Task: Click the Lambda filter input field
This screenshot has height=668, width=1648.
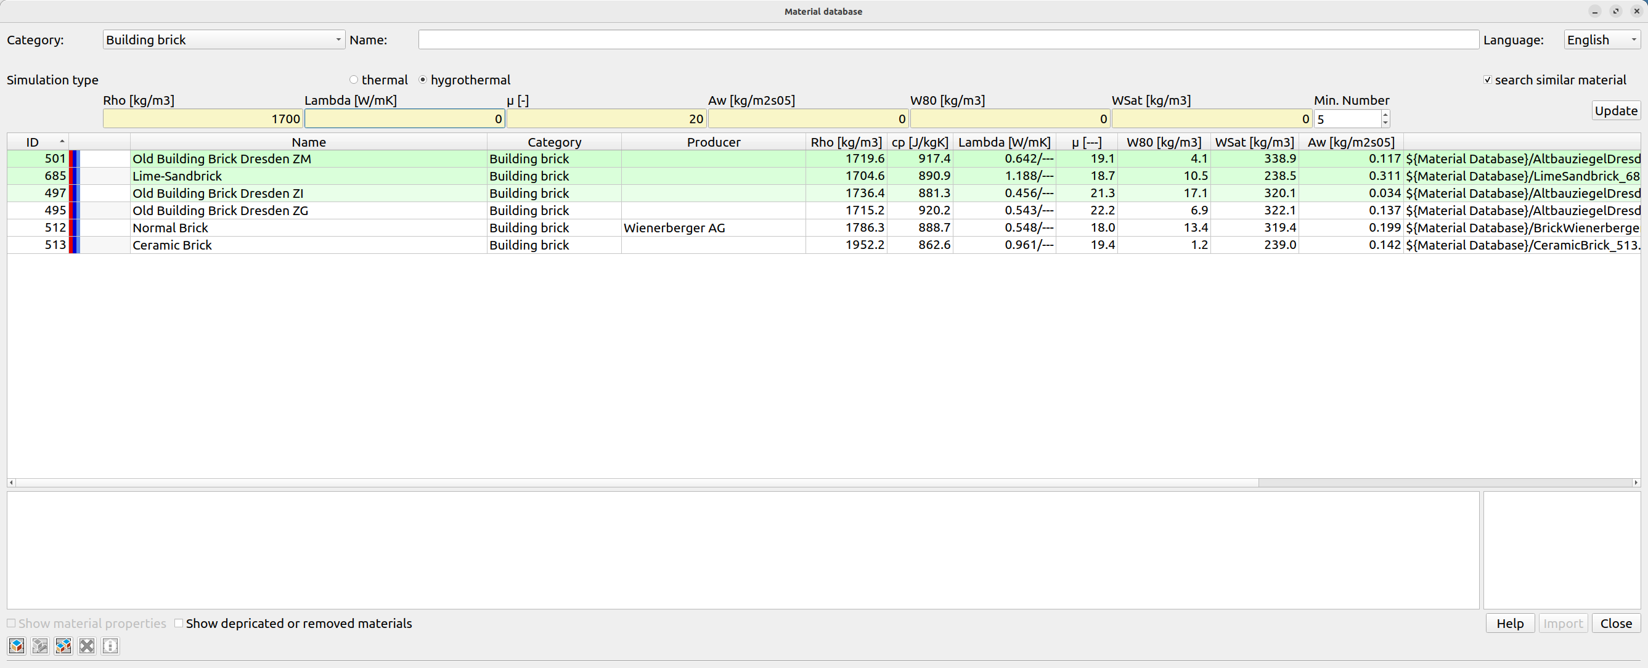Action: point(405,119)
